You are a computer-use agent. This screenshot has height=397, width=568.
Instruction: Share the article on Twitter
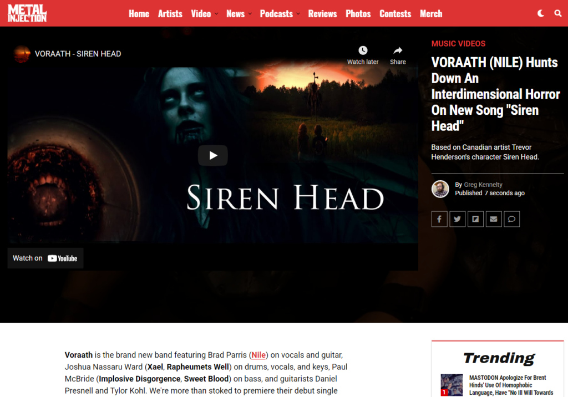tap(457, 219)
